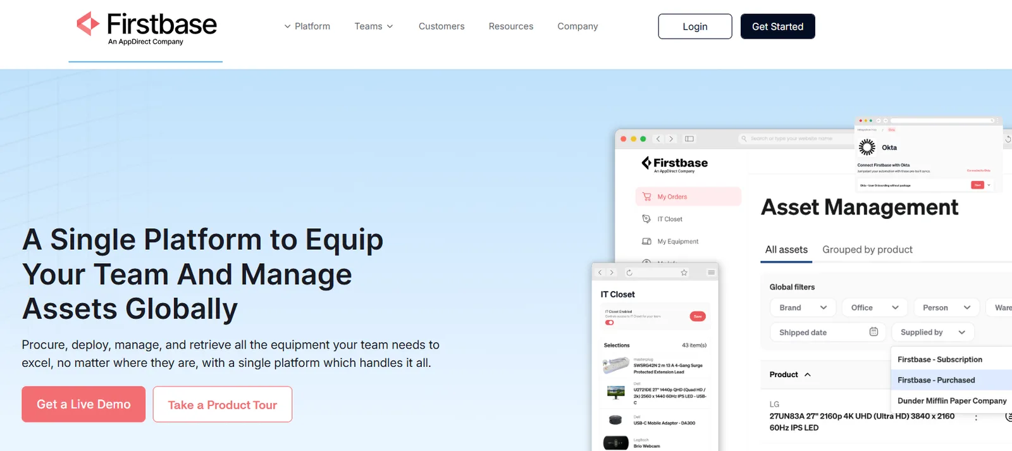
Task: Expand the chevron beside the Okta red button
Action: 989,185
